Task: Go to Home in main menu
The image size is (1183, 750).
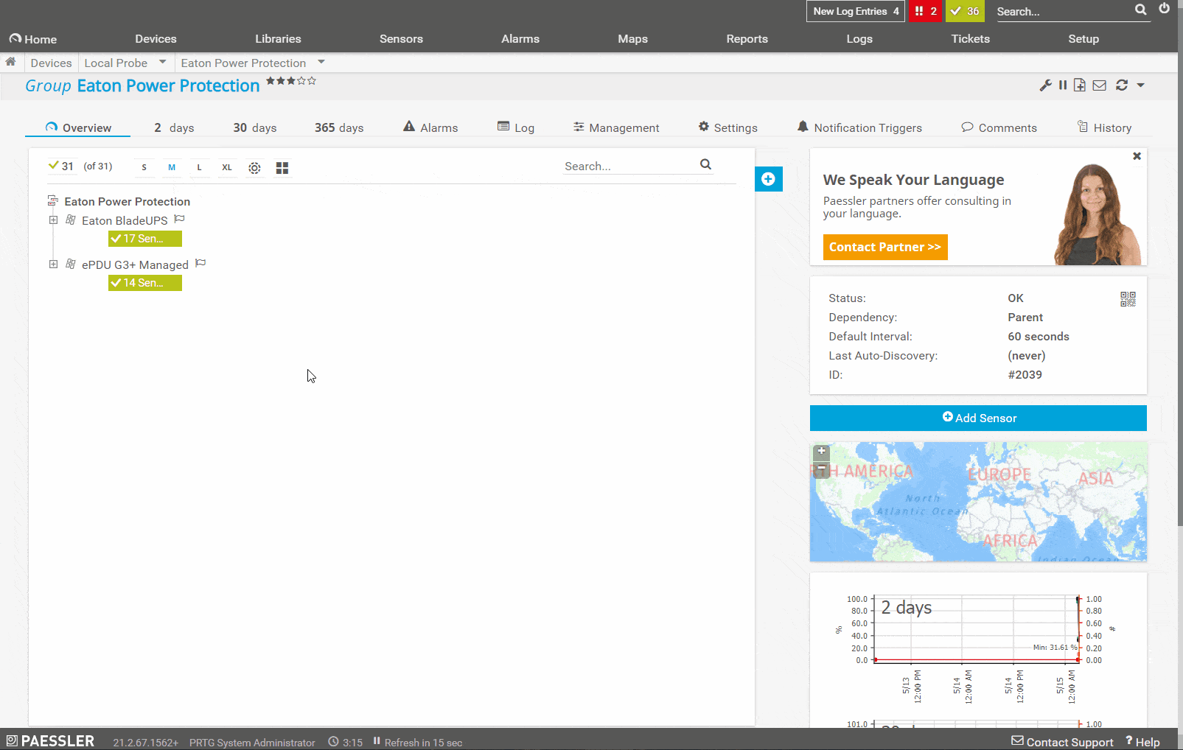Action: click(x=33, y=39)
